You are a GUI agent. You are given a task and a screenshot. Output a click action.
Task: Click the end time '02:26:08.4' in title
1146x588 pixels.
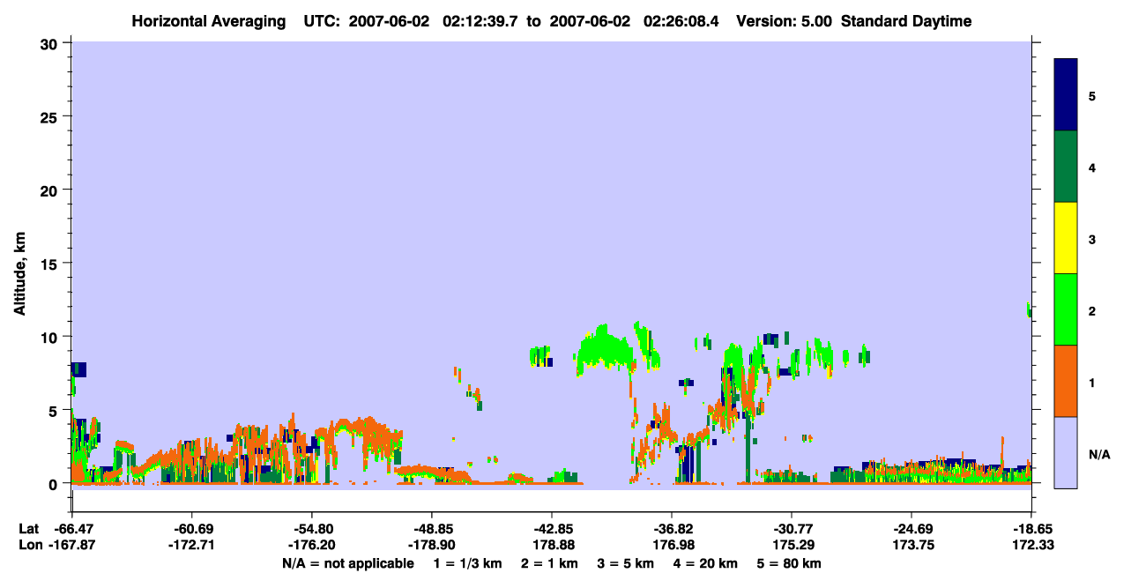pos(681,21)
